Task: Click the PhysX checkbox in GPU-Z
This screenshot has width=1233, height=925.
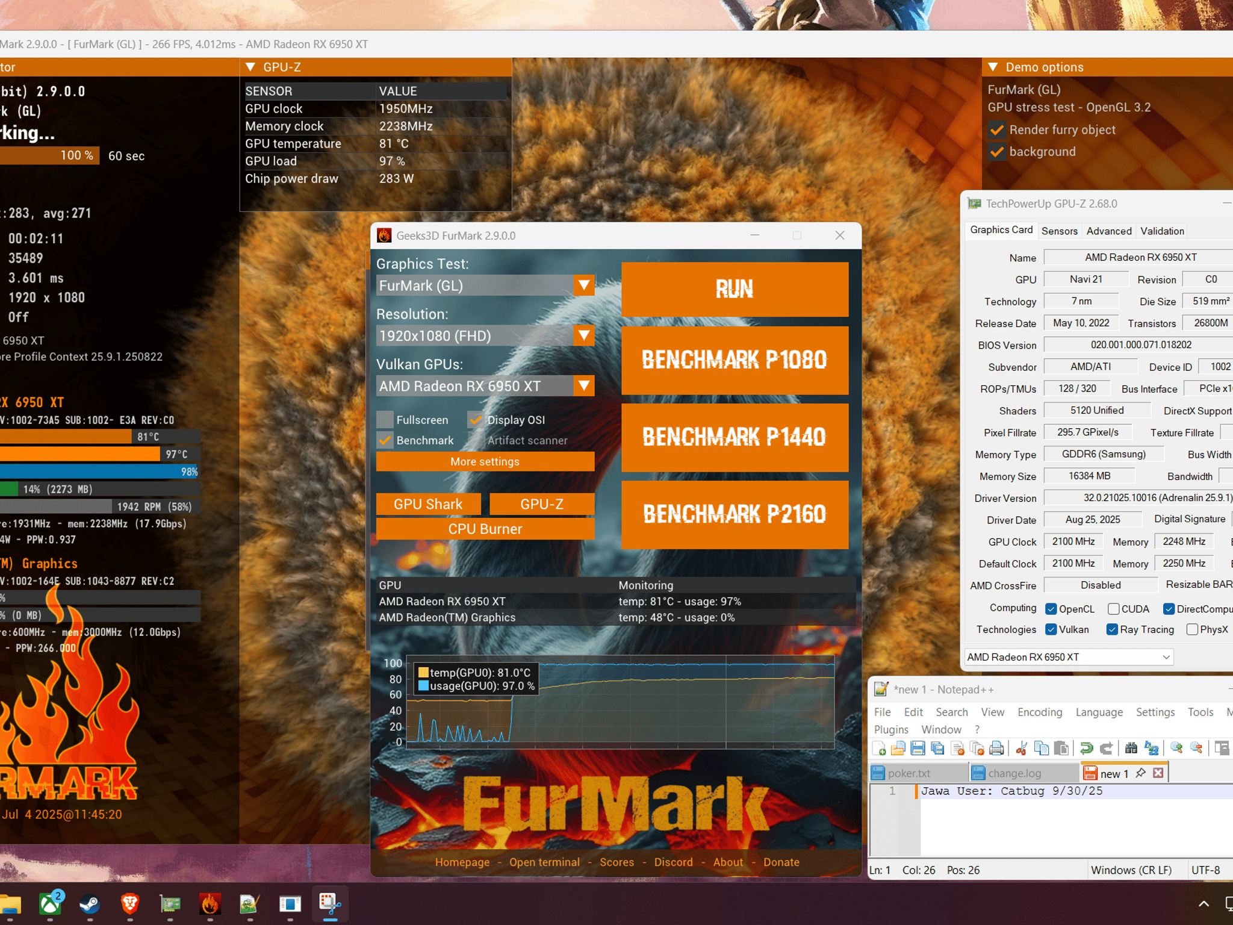Action: tap(1192, 629)
